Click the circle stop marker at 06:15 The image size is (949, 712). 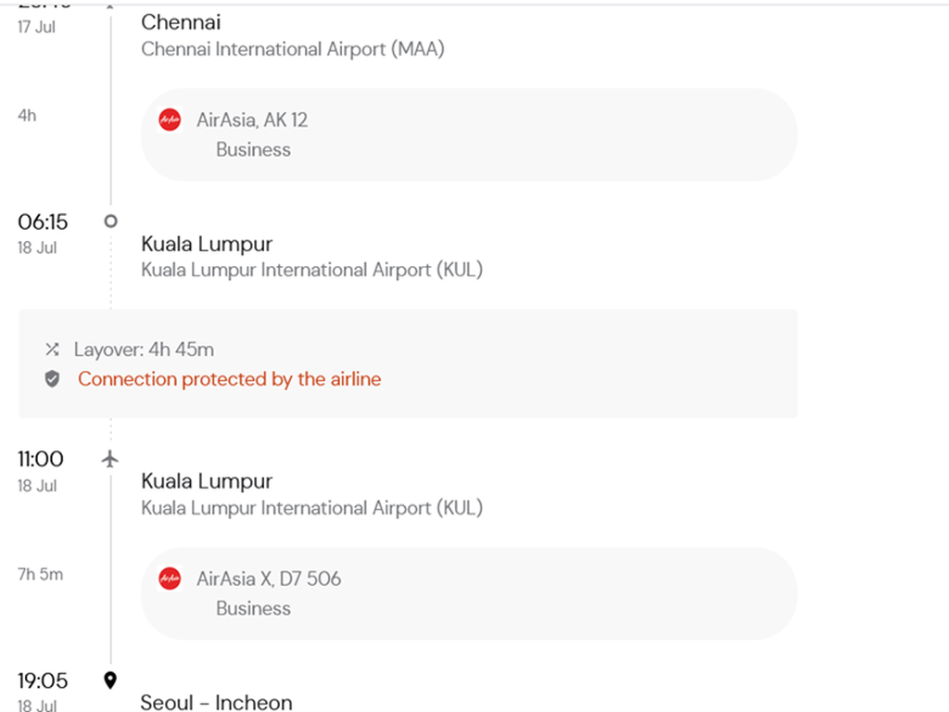[x=109, y=222]
